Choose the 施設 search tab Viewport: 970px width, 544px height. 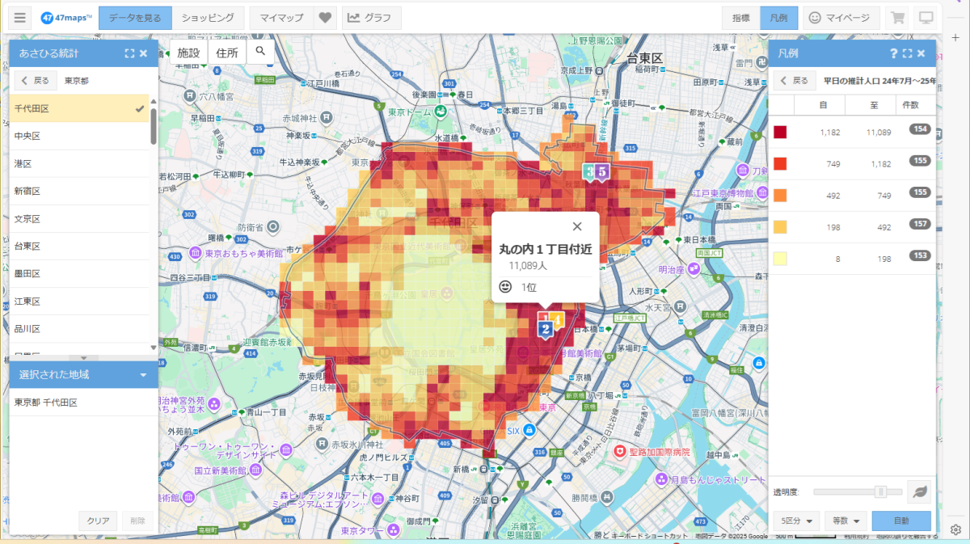188,52
